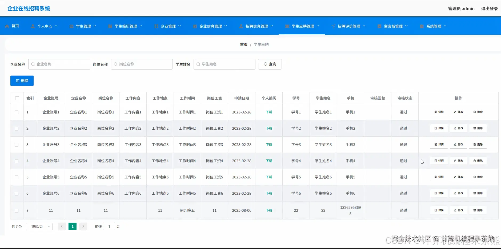The image size is (501, 249).
Task: Click the 前往 page number input
Action: coord(109,226)
